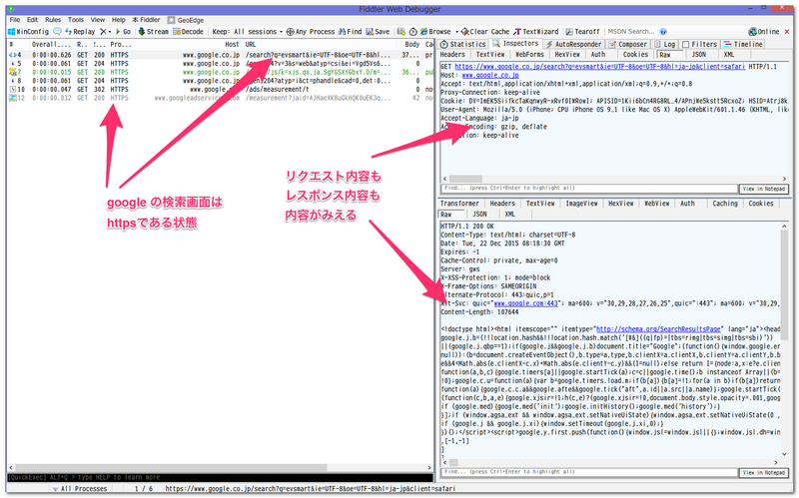799x498 pixels.
Task: Select session 12 googleadservices row
Action: [x=220, y=98]
